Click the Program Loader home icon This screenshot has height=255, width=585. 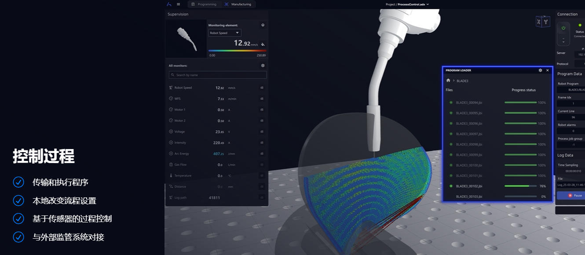pos(448,80)
